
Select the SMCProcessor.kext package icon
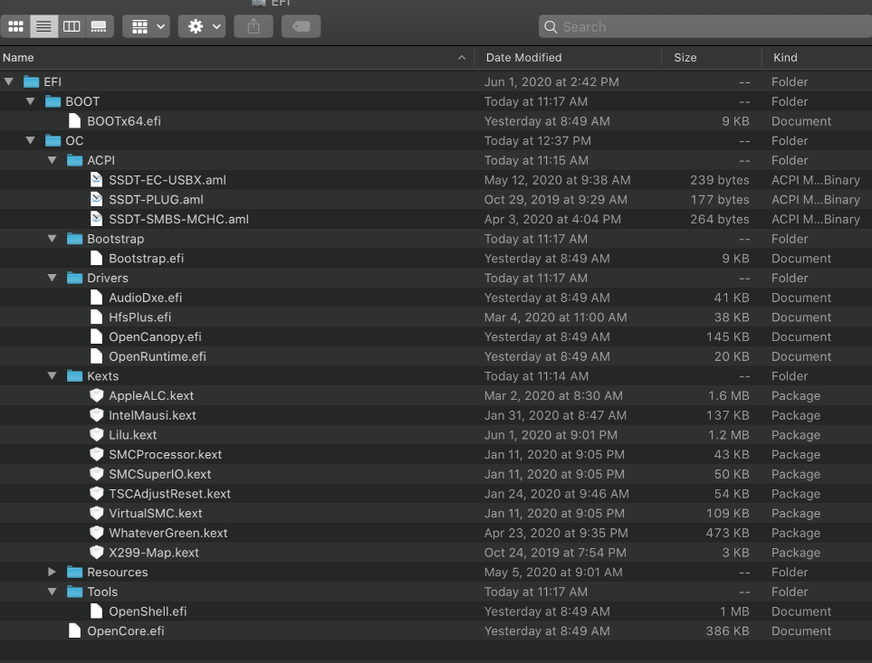pos(96,454)
